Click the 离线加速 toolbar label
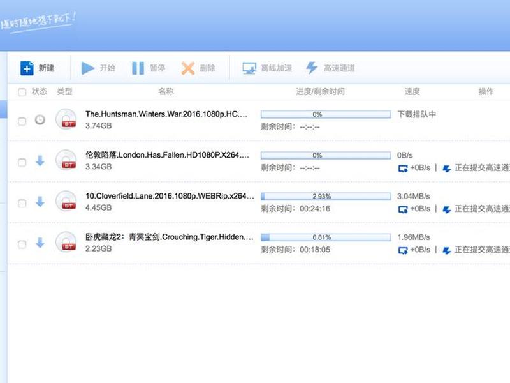 pos(277,68)
